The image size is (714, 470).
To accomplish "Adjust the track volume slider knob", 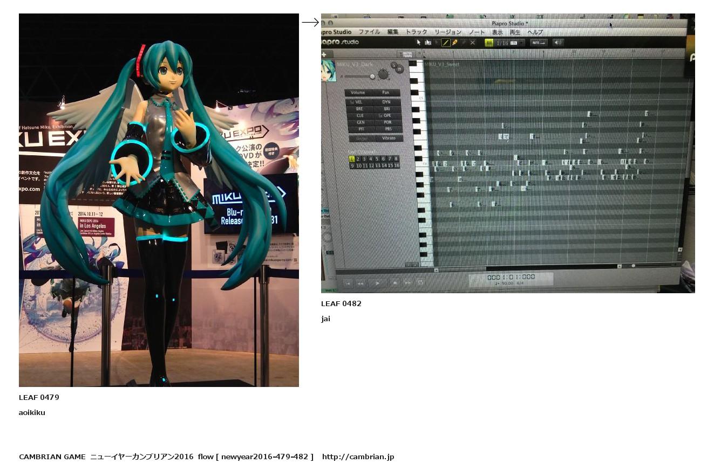I will click(x=372, y=77).
